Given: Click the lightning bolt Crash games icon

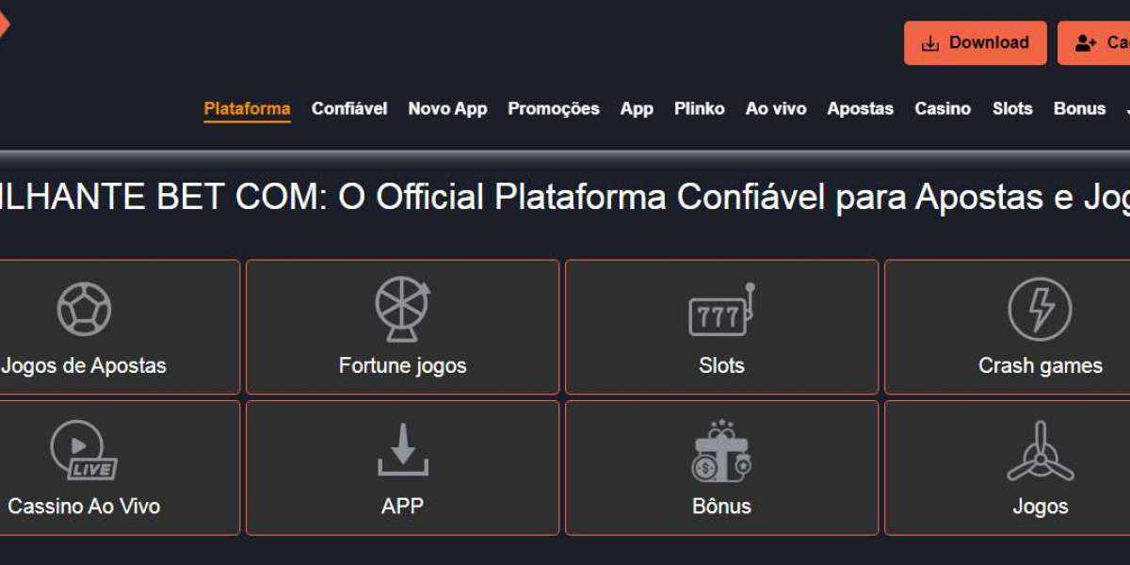Looking at the screenshot, I should pos(1040,309).
